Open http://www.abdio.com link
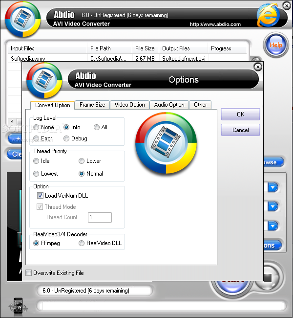Viewport: 293px width, 318px height. [x=215, y=24]
